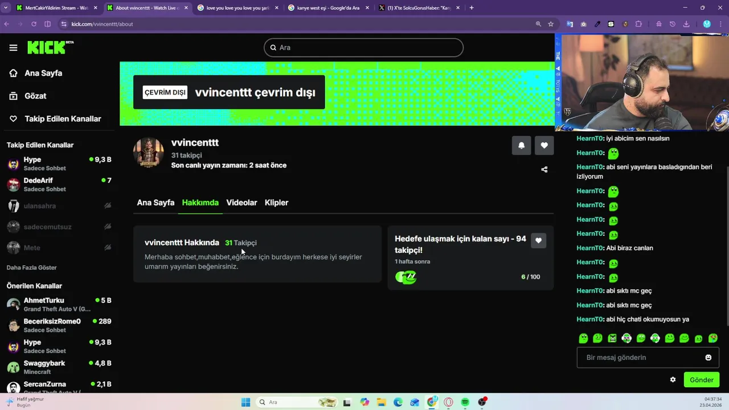Focus the Bir mesaj gönderin chat input

point(648,358)
